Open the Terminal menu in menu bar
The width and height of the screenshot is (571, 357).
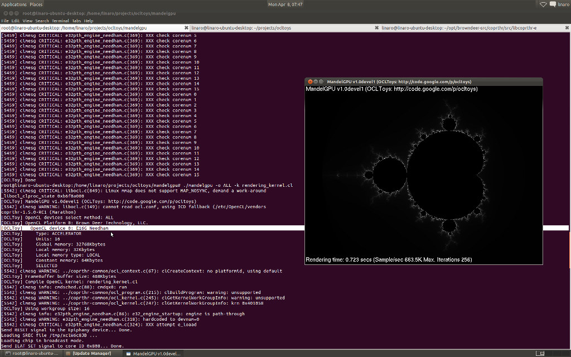pos(60,21)
